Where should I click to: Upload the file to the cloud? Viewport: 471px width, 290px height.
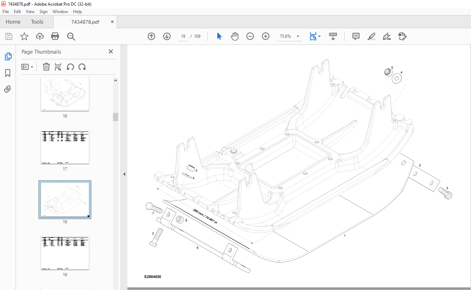(x=40, y=36)
